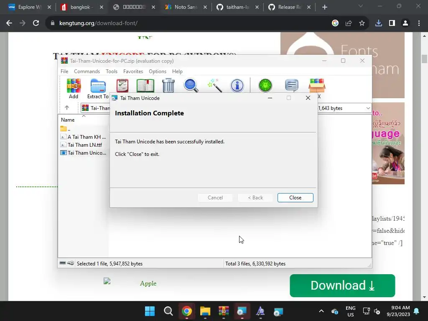Select the Tai Tham LN.ttf file
Viewport: 428px width, 321px height.
pos(82,145)
